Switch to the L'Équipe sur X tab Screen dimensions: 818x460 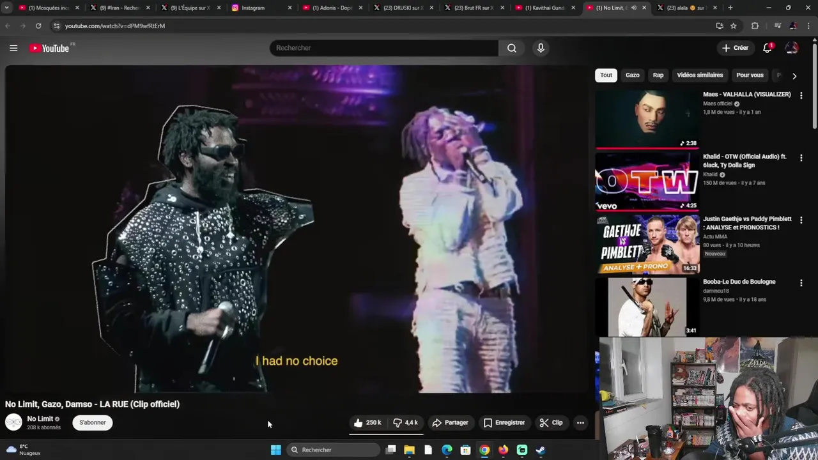click(x=190, y=8)
